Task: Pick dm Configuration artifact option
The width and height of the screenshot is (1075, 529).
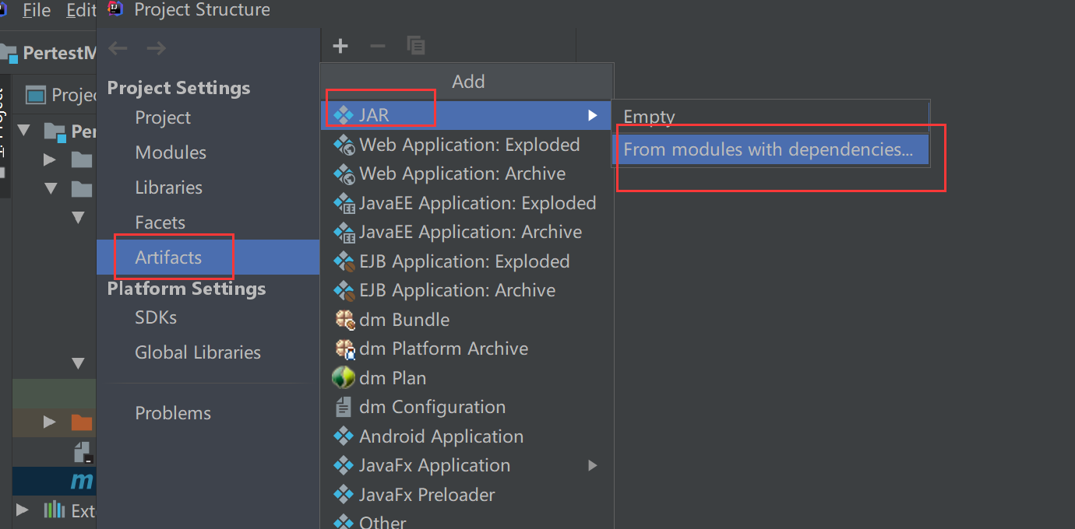Action: tap(432, 407)
